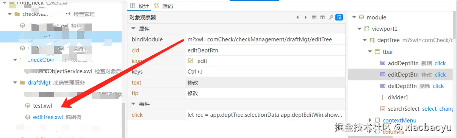This screenshot has height=138, width=457.
Task: Click the draftMgt folder icon
Action: pos(22,82)
